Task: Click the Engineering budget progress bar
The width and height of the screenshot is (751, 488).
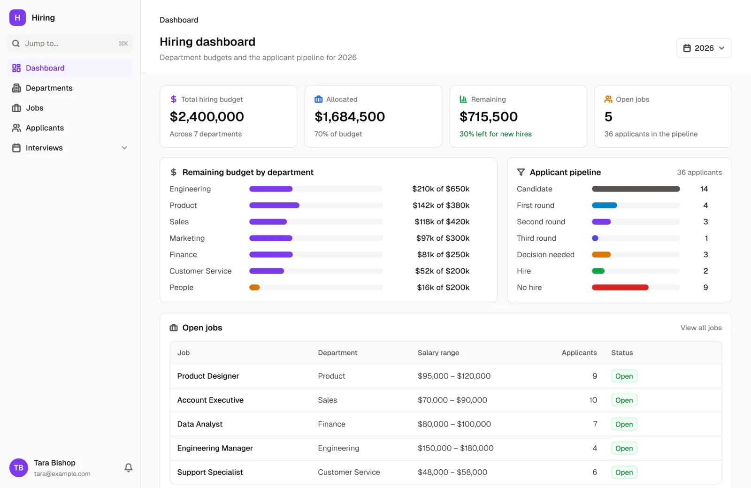Action: (316, 189)
